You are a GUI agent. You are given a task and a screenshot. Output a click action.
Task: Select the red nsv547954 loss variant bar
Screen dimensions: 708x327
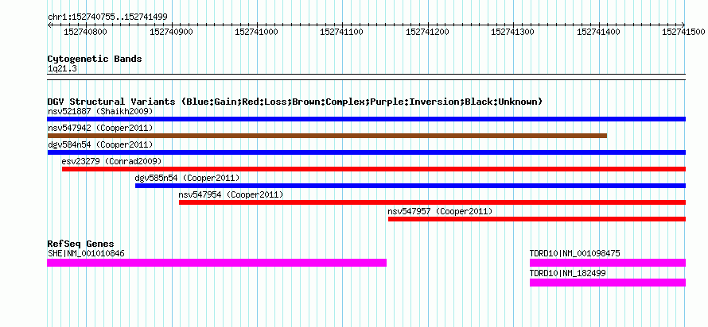coord(432,202)
